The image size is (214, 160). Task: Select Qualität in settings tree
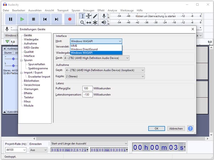coord(29,52)
